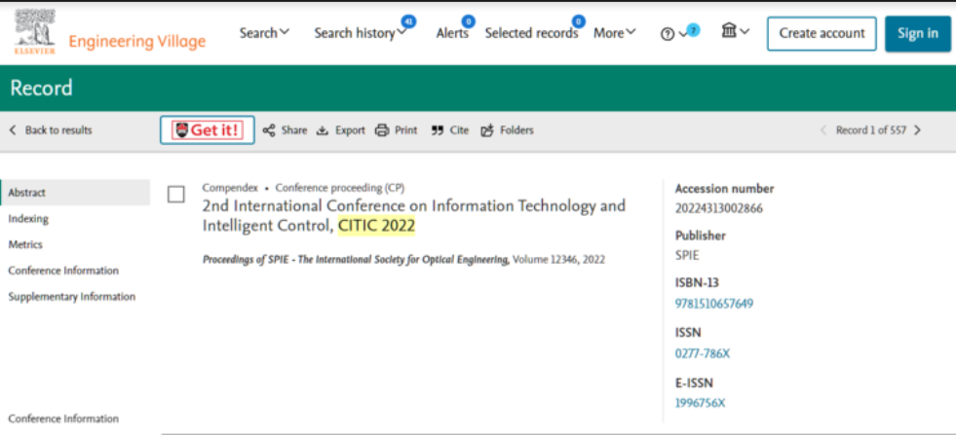Expand the Search history dropdown
Image resolution: width=956 pixels, height=435 pixels.
[x=360, y=33]
